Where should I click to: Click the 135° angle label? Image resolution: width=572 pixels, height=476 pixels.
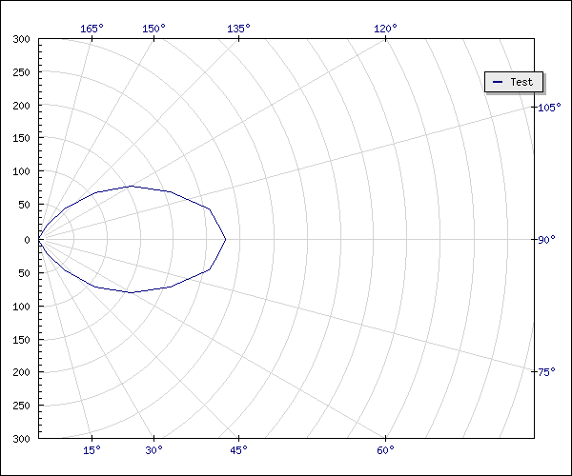(x=238, y=29)
